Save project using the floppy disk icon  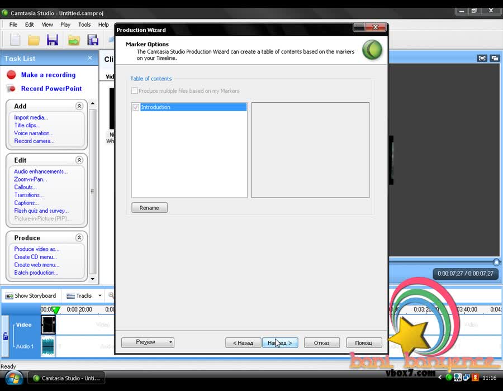coord(53,40)
